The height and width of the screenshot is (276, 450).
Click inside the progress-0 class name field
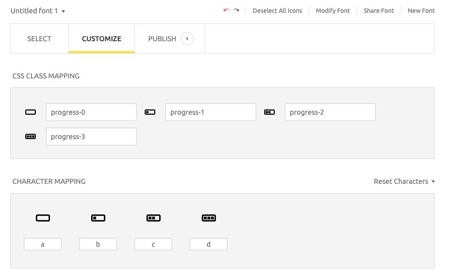91,112
